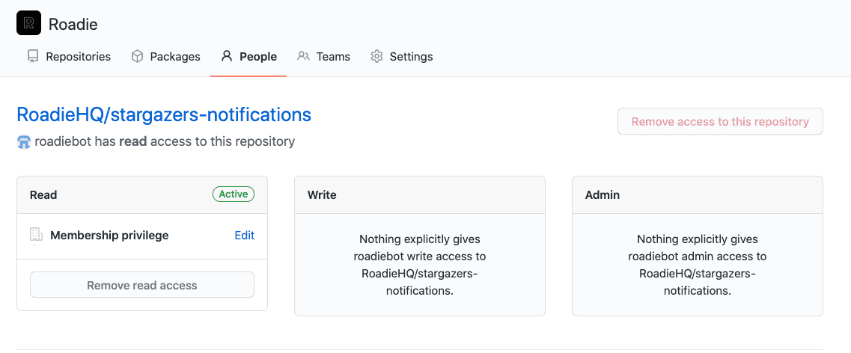The width and height of the screenshot is (851, 353).
Task: Click the Active status badge
Action: point(234,194)
